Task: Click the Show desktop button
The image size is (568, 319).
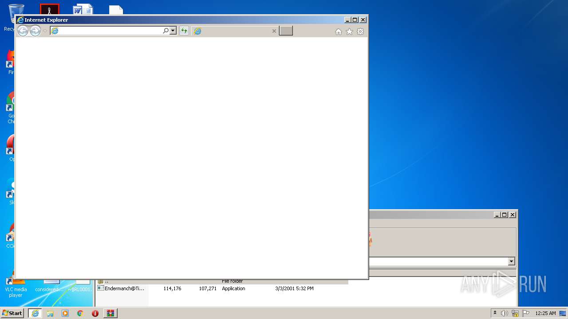Action: pyautogui.click(x=563, y=313)
